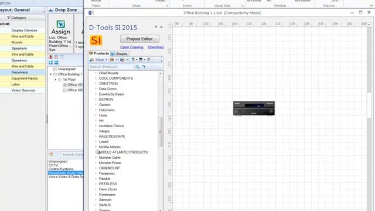
Task: Expand the SANUS manufacturer node
Action: pyautogui.click(x=96, y=205)
